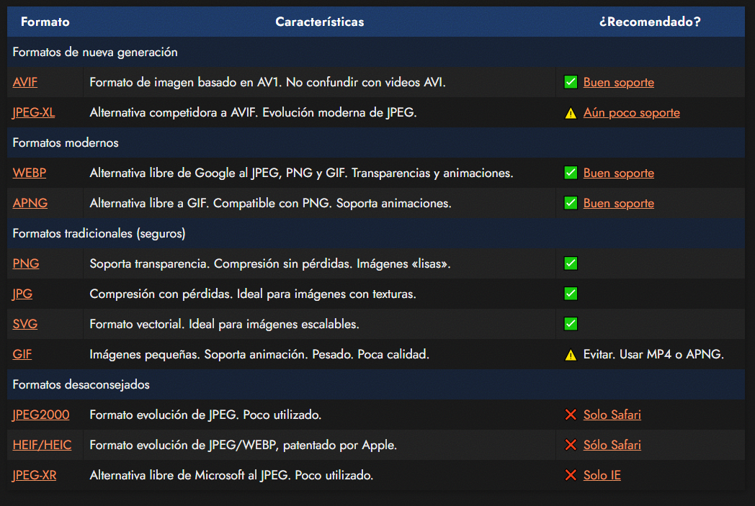Click the warning icon in the GIF row
The image size is (755, 506).
click(571, 355)
